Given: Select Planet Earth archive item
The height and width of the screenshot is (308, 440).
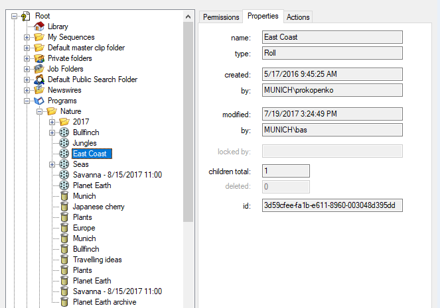Looking at the screenshot, I should tap(104, 302).
